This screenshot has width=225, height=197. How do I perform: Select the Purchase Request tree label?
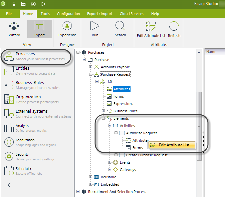116,74
